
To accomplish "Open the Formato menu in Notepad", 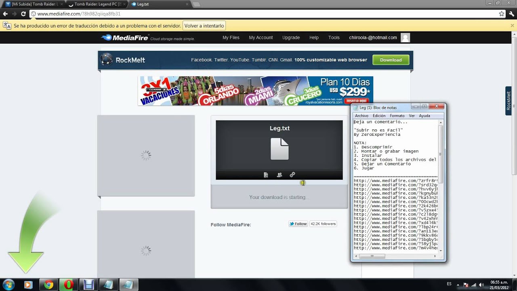I will (397, 116).
